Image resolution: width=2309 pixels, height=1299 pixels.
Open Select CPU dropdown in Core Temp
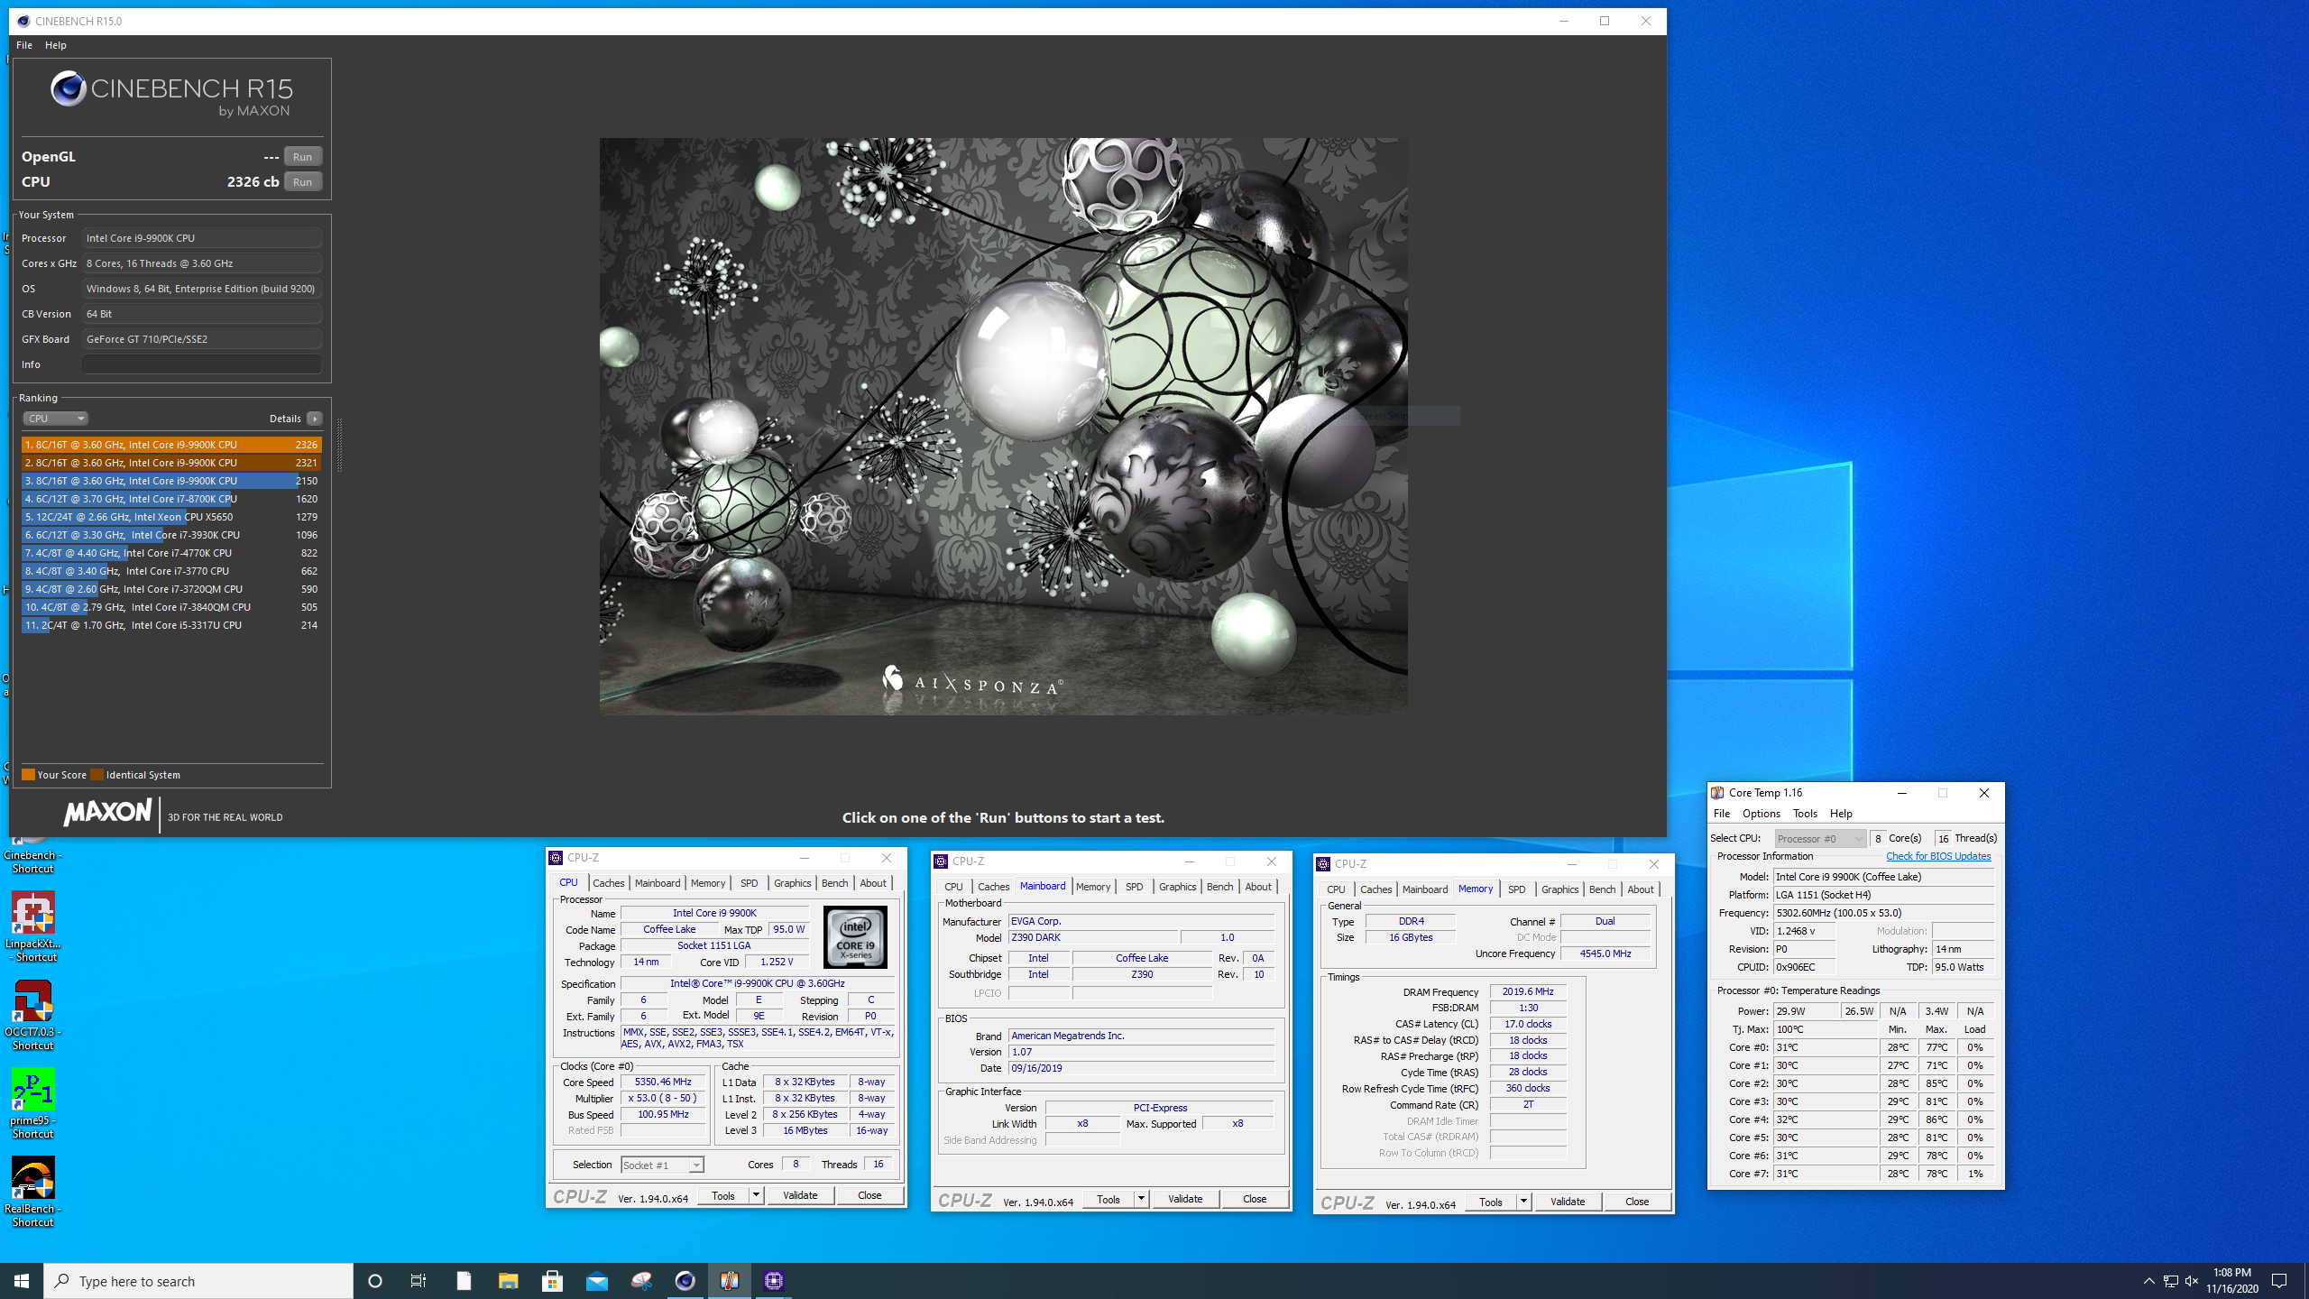(x=1820, y=839)
